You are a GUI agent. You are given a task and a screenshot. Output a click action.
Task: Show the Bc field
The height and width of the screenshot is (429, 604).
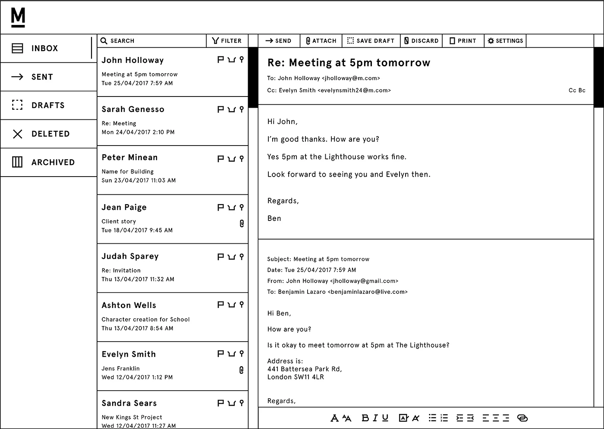tap(582, 90)
